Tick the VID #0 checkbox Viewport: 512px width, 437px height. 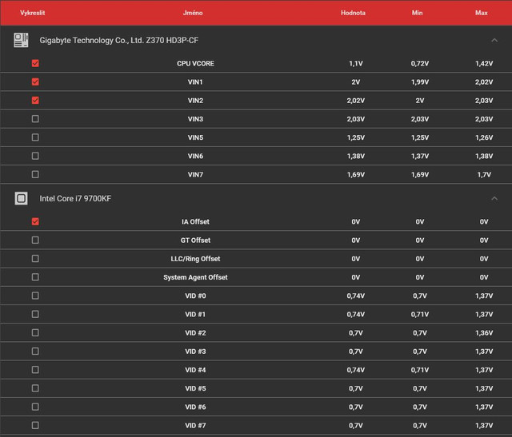[x=35, y=296]
